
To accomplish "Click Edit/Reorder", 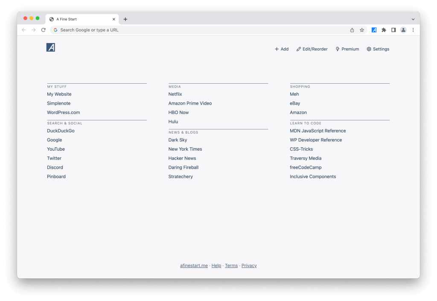I will 312,49.
